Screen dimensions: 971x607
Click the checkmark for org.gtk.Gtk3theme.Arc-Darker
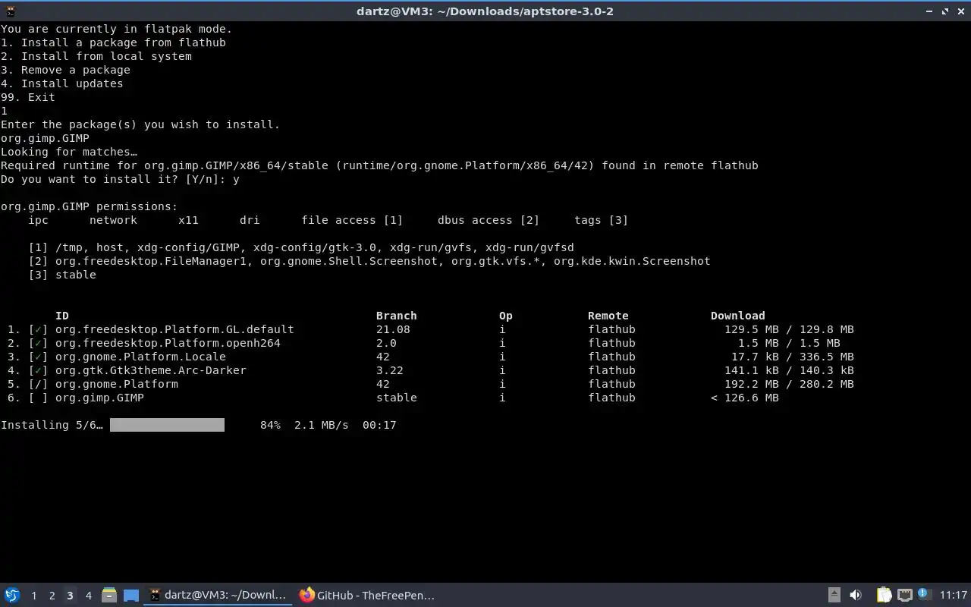coord(38,370)
